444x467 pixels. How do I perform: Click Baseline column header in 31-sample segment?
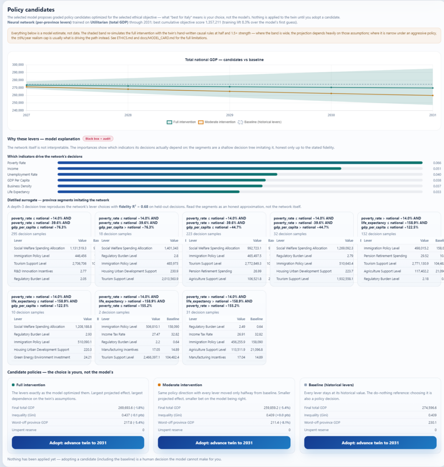coord(256,319)
